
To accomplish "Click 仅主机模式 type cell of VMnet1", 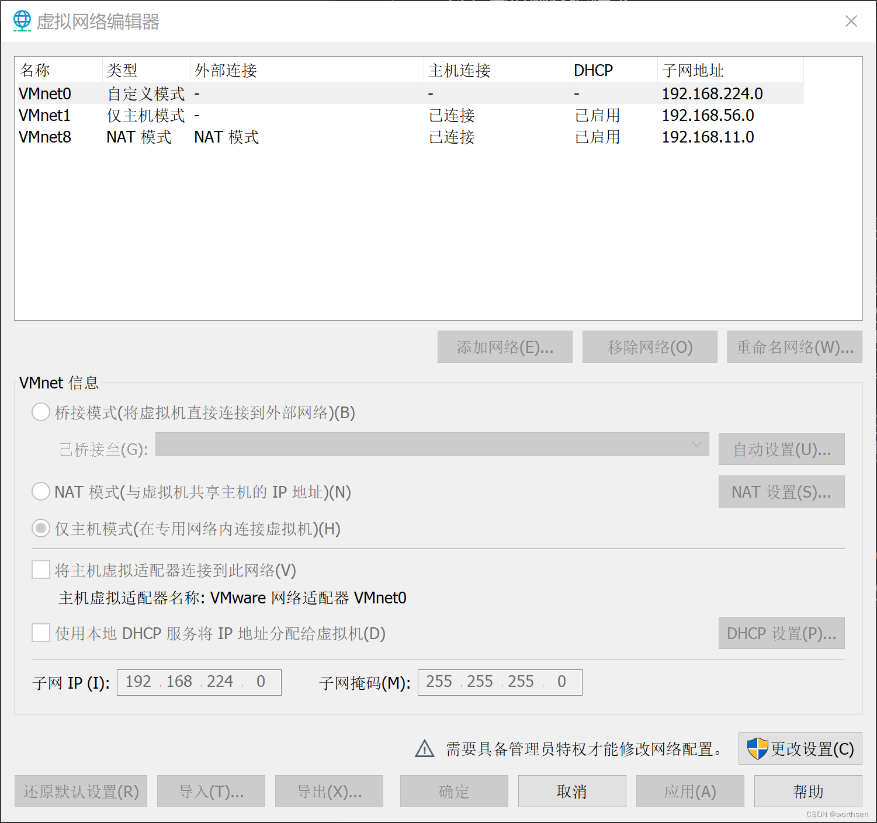I will tap(145, 115).
